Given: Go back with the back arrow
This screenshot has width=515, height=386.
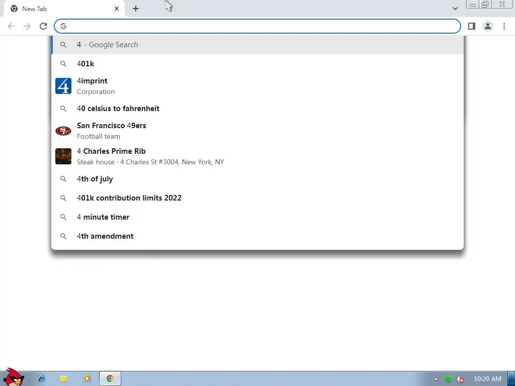Looking at the screenshot, I should pos(11,26).
